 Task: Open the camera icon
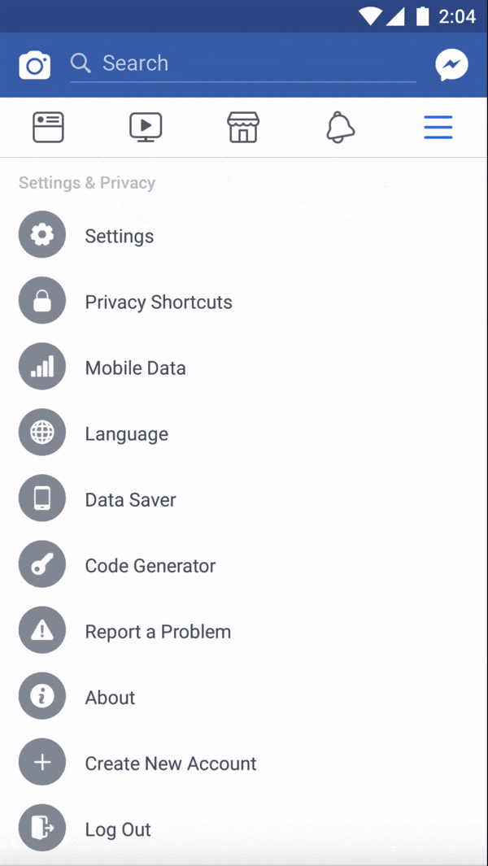pos(34,65)
